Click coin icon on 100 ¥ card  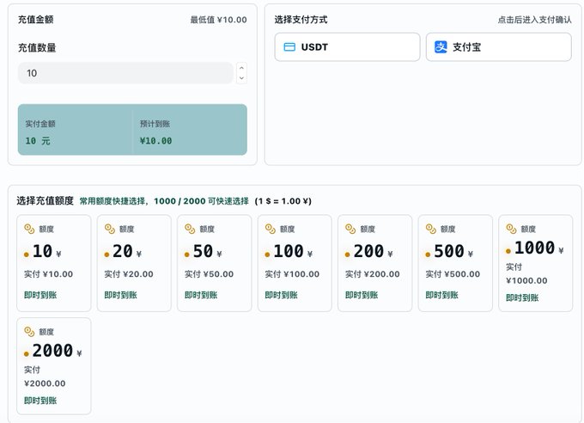270,229
